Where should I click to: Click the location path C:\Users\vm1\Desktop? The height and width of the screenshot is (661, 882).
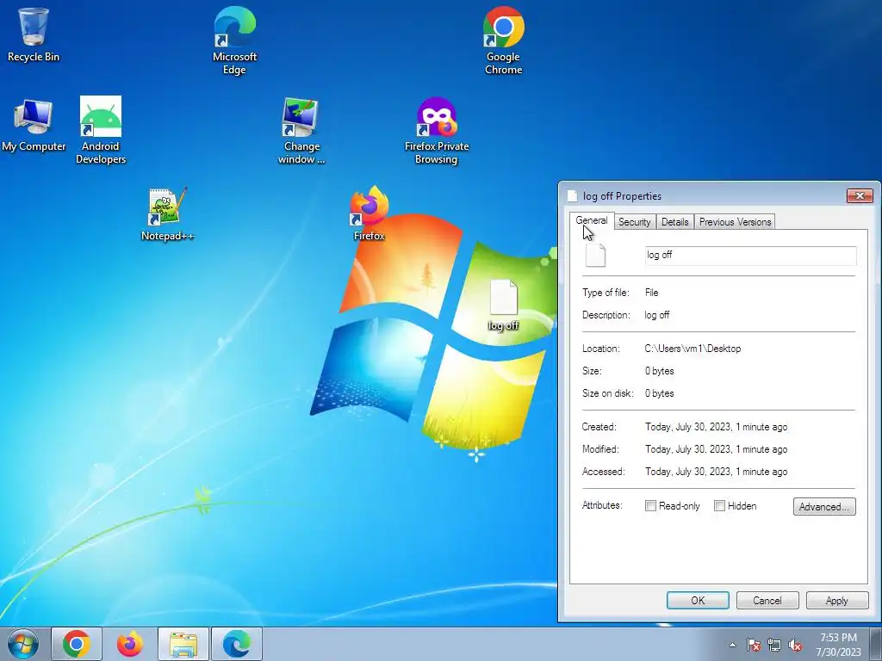(x=693, y=349)
